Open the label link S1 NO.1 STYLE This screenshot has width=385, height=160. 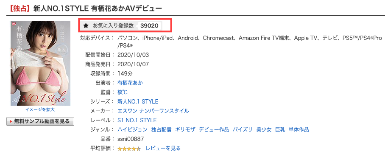[x=137, y=120]
